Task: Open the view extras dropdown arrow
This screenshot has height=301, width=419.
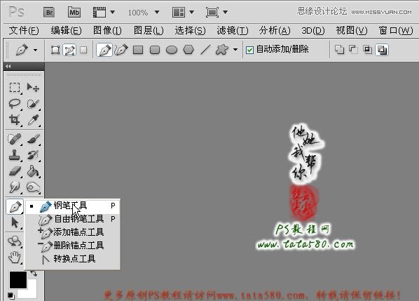Action: [x=113, y=13]
